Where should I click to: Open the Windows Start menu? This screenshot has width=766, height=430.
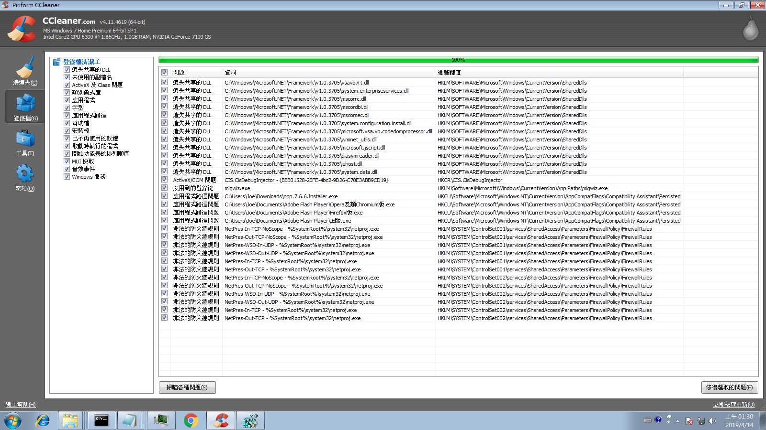coord(13,421)
